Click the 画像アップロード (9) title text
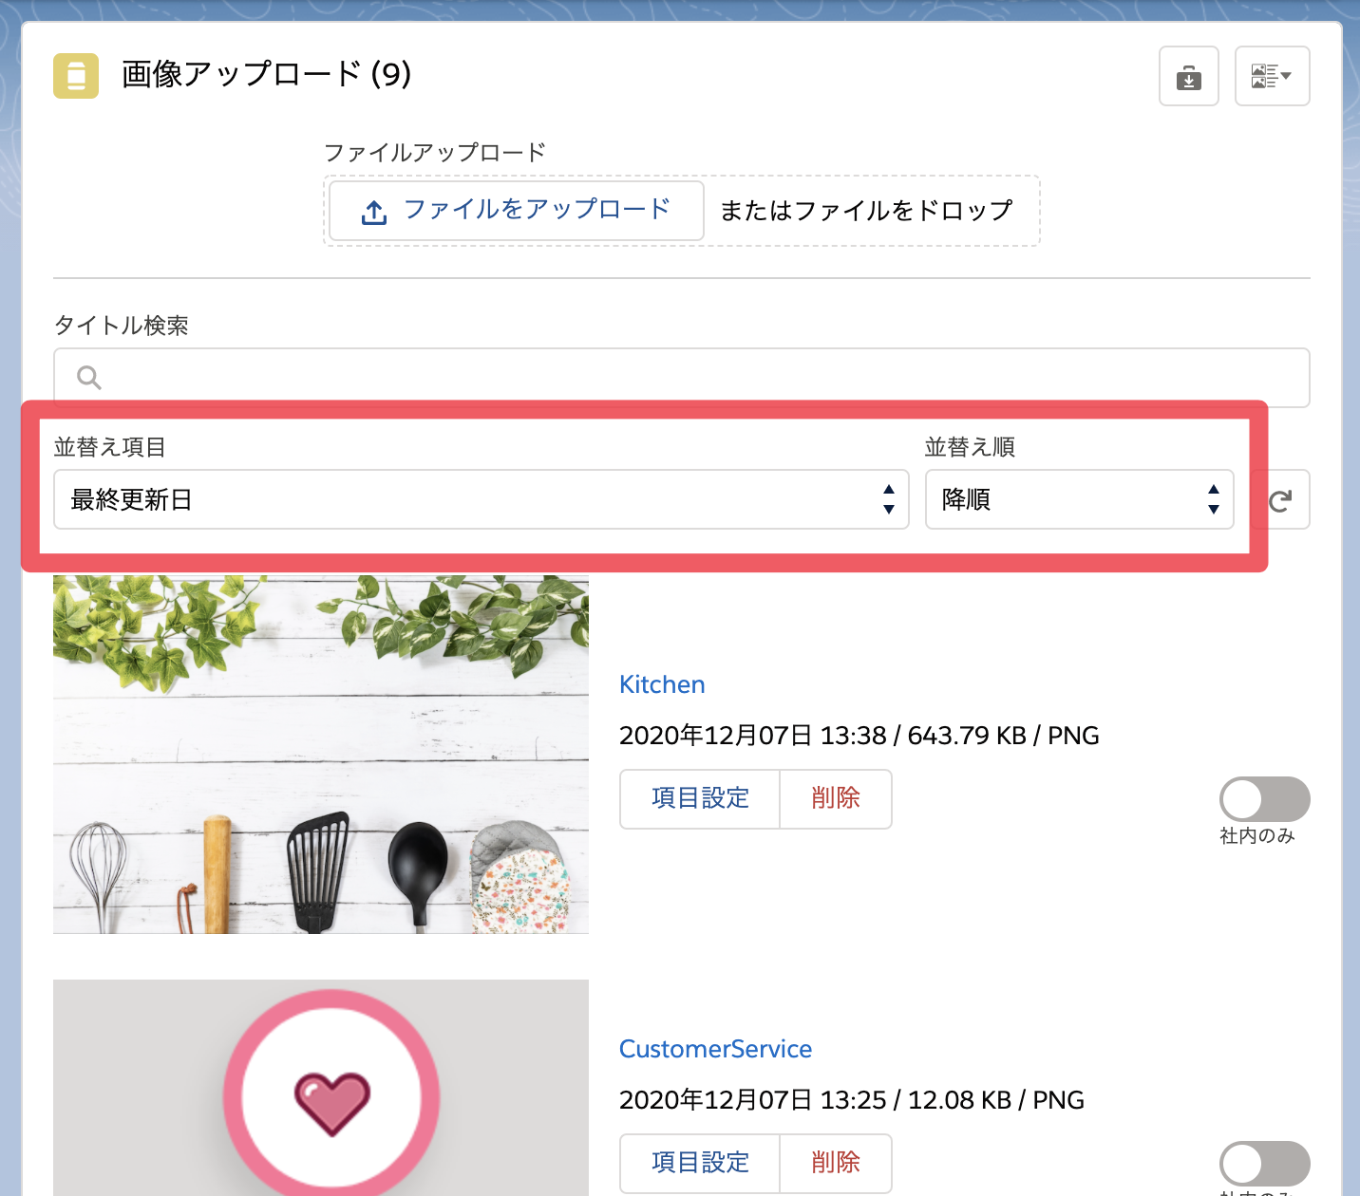 266,74
